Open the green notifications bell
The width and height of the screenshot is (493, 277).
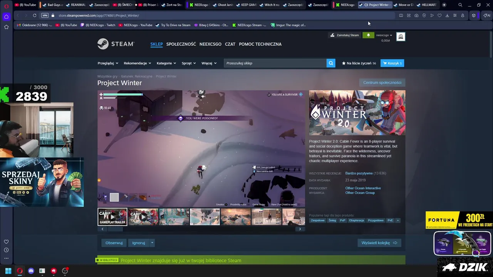tap(368, 35)
